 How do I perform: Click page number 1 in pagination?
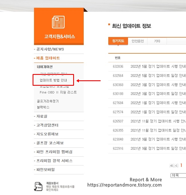tap(181, 165)
